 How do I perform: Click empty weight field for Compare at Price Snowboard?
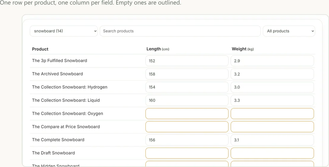click(x=272, y=127)
